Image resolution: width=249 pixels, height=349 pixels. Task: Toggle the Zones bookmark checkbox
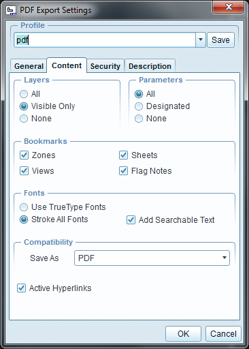pyautogui.click(x=24, y=155)
